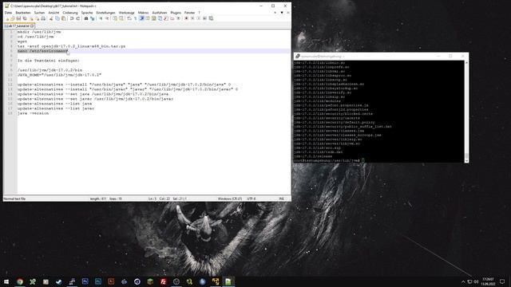Screen dimensions: 511x287
Task: Click the Paste toolbar icon
Action: click(x=64, y=18)
